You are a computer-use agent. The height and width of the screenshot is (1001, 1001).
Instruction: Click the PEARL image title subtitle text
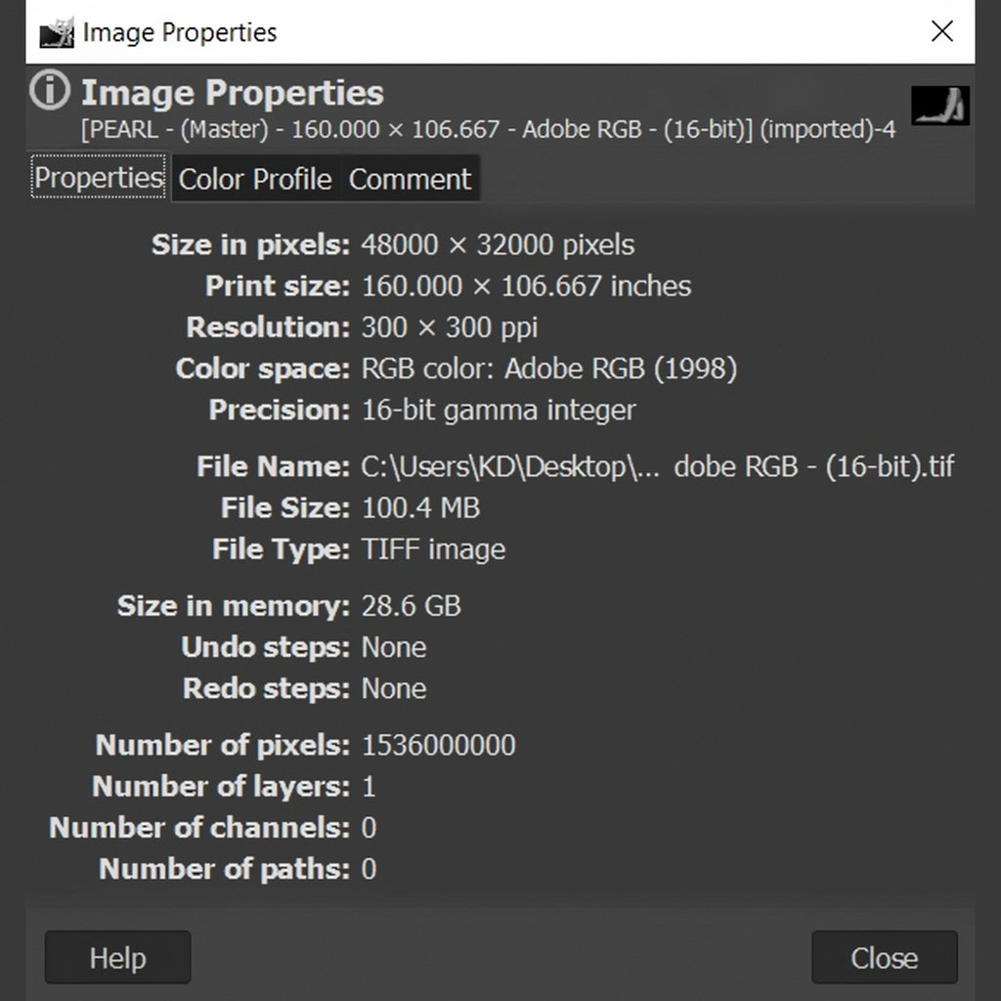[489, 130]
